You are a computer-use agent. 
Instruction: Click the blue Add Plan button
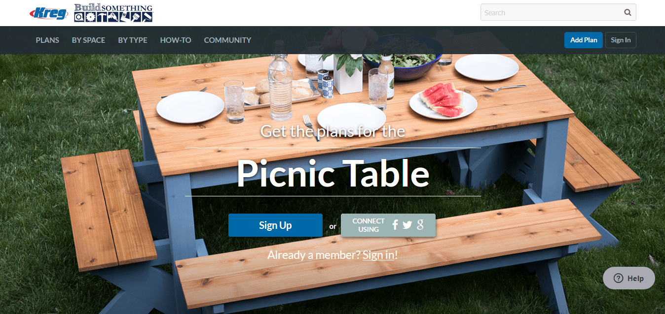[x=584, y=40]
